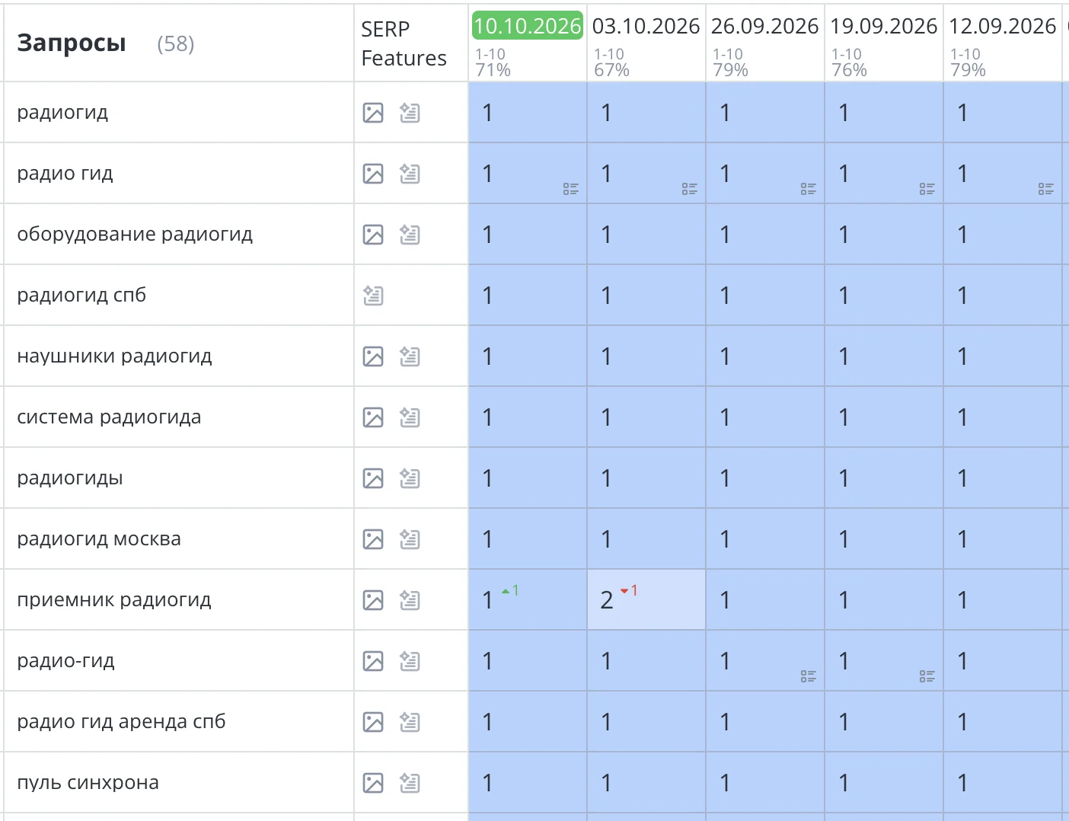
Task: Click the image icon for приемник радиогид
Action: [373, 600]
